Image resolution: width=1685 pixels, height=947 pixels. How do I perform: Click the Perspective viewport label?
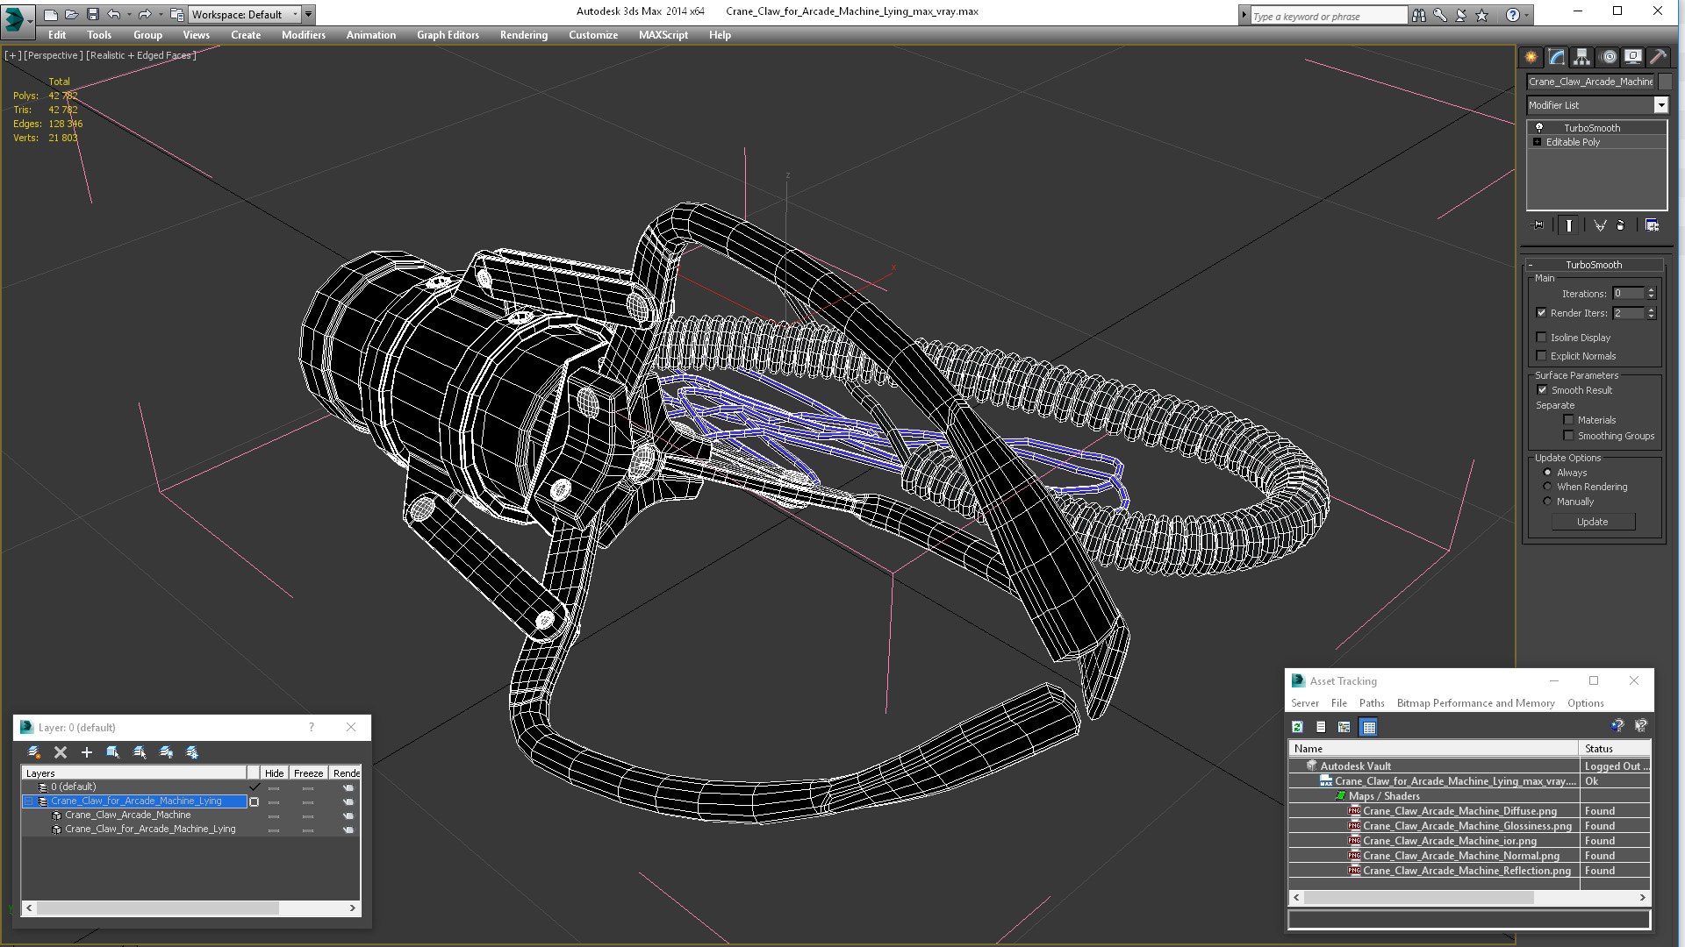point(54,55)
